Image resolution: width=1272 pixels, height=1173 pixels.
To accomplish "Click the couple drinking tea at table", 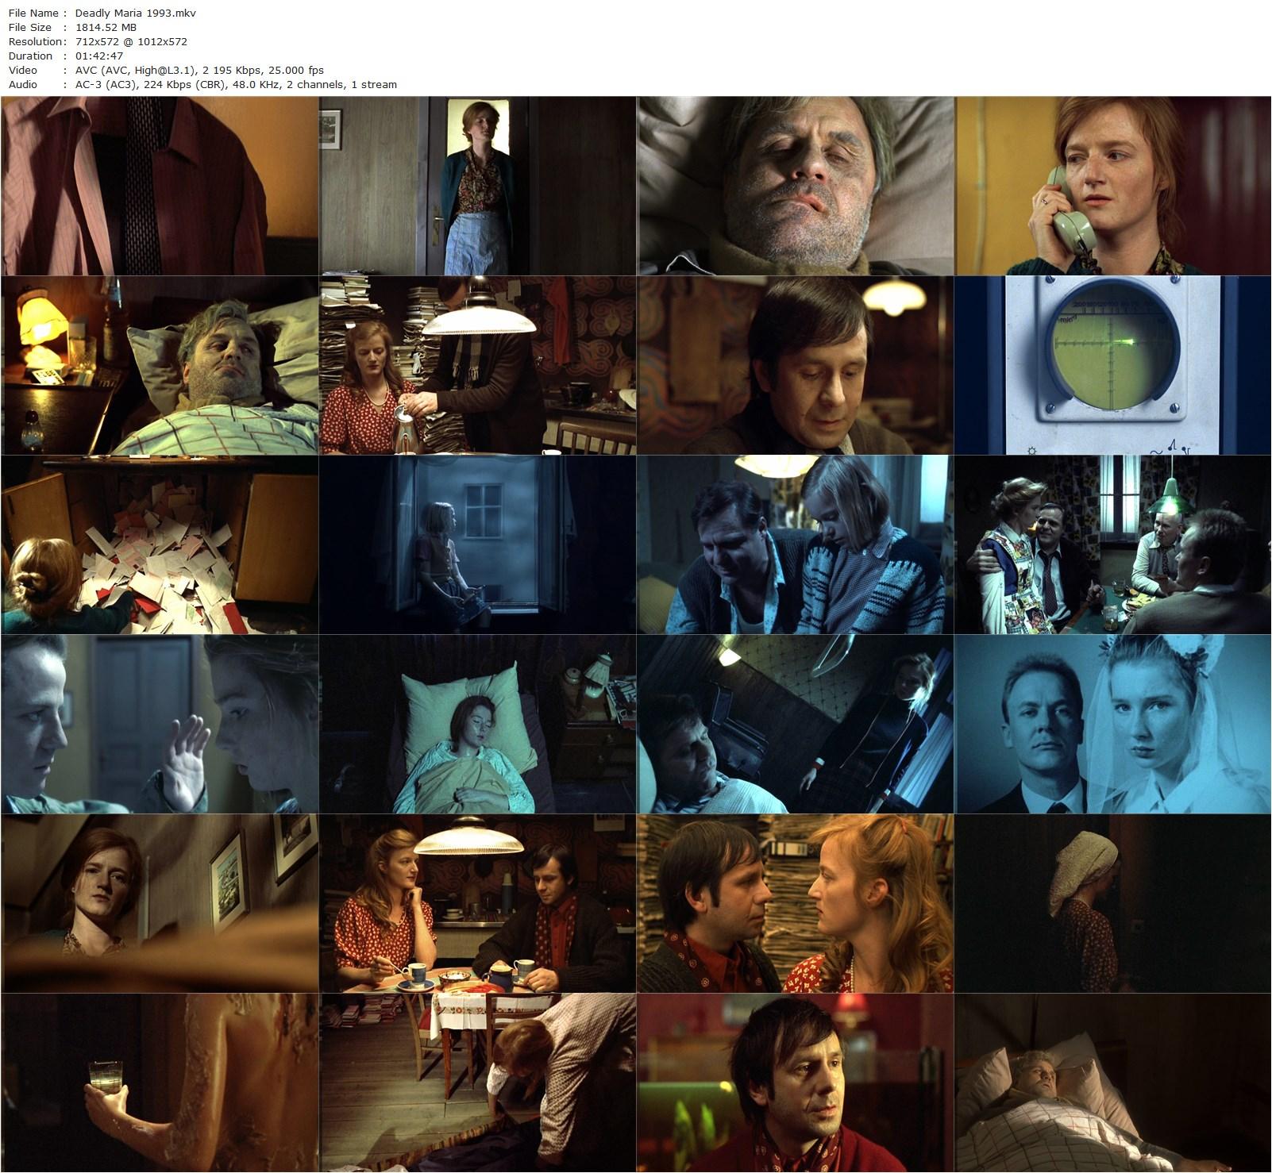I will 477,903.
